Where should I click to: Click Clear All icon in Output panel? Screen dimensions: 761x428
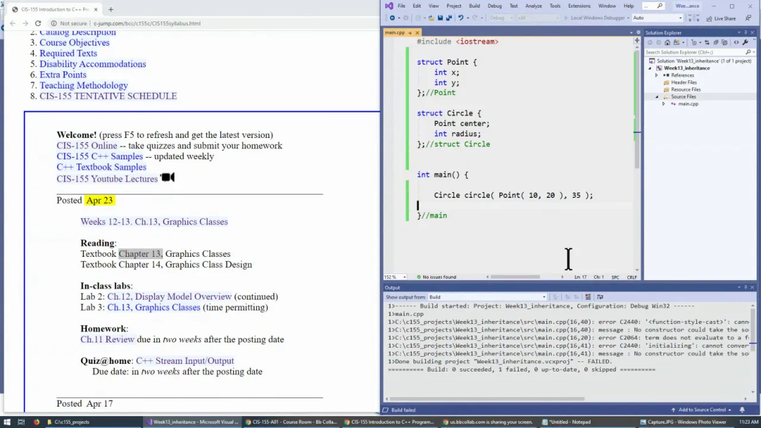(x=588, y=297)
